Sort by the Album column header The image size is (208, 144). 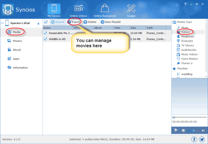(103, 28)
